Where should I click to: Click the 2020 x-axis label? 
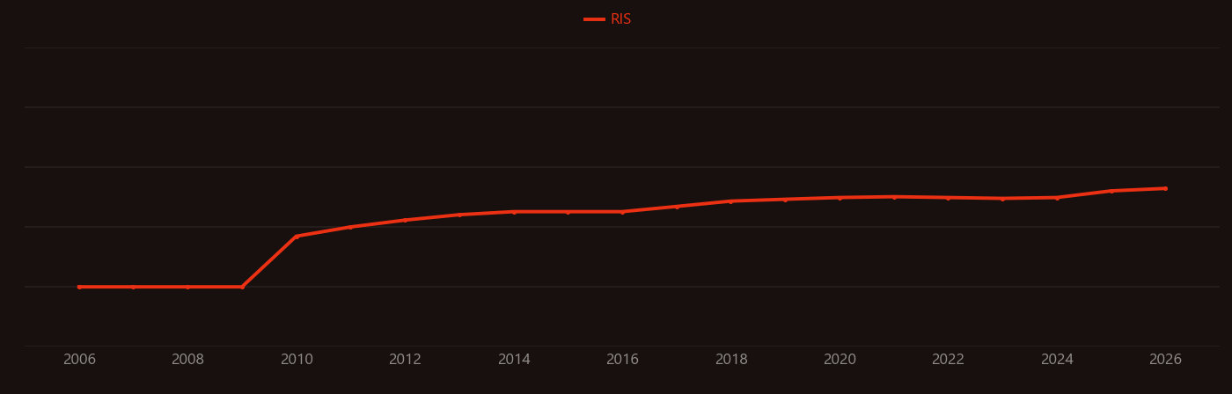click(x=840, y=360)
